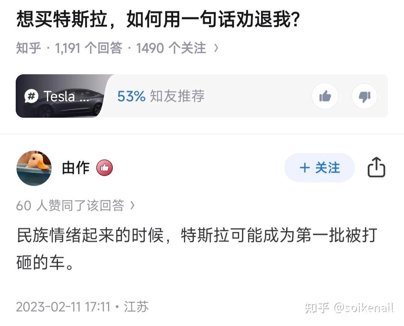The image size is (404, 326).
Task: Click the red thumbs-up badge next to 由作
Action: click(x=104, y=168)
